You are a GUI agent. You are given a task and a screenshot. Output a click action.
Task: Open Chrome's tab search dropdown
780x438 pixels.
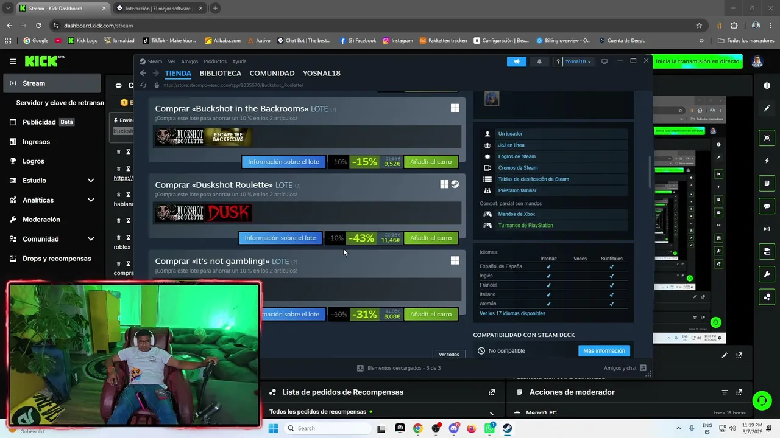pyautogui.click(x=8, y=9)
